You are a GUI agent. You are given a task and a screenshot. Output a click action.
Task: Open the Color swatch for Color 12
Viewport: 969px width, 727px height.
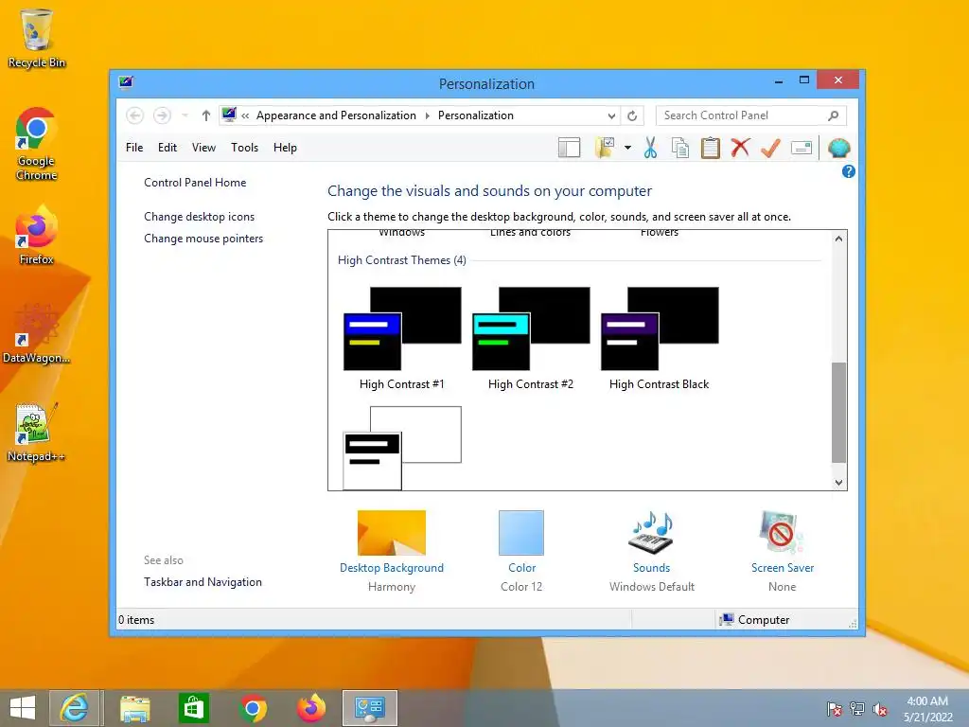pos(521,532)
